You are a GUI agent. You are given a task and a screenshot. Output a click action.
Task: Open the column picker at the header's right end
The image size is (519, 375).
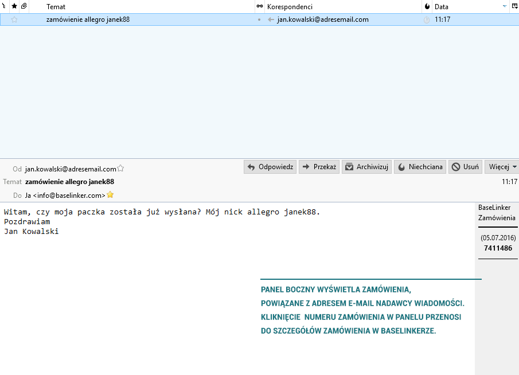(514, 6)
